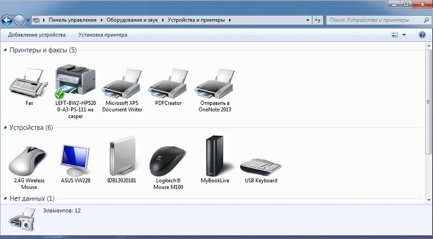The height and width of the screenshot is (239, 433).
Task: Open the view options dropdown arrow
Action: click(x=404, y=35)
